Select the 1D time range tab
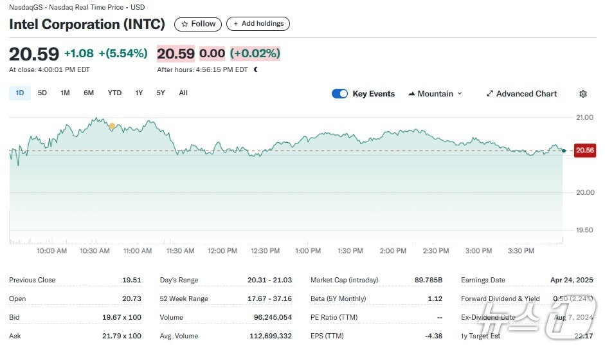The width and height of the screenshot is (605, 348). coord(19,93)
